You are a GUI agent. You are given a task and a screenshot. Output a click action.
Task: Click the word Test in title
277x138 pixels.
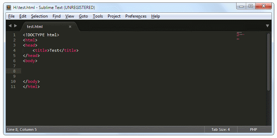point(54,50)
